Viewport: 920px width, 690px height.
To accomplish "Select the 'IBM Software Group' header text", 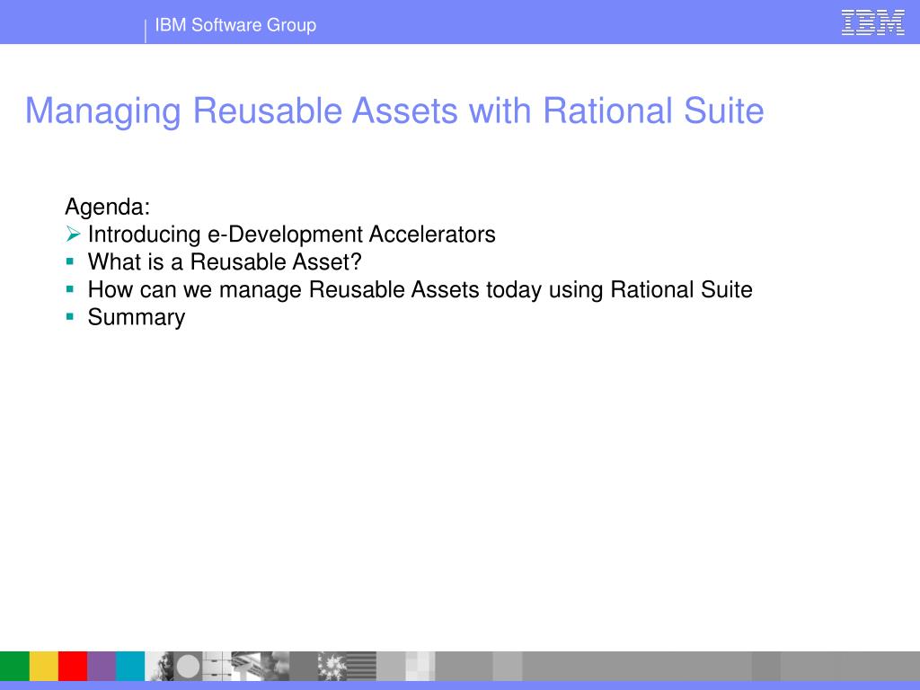I will click(235, 25).
